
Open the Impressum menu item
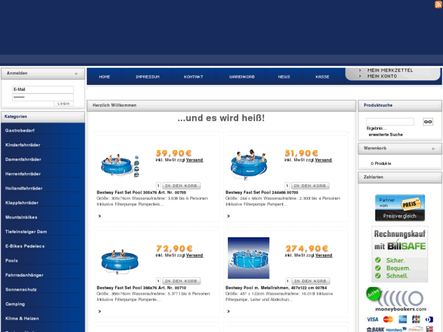point(147,77)
